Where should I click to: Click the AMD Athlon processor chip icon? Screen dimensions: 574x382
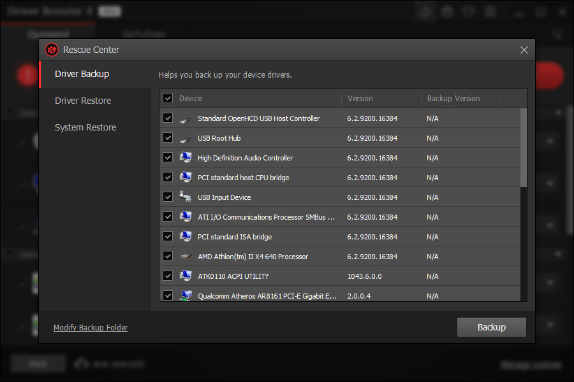[x=186, y=256]
